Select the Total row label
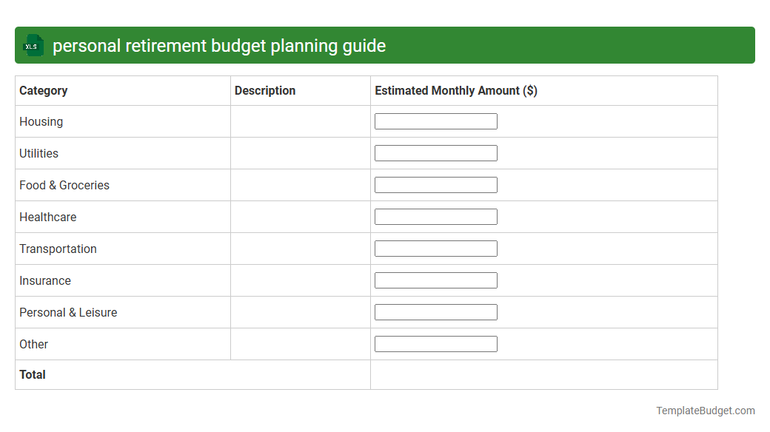 33,374
